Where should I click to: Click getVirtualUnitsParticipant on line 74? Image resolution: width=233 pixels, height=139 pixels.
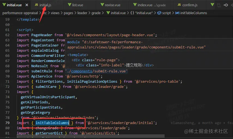(48, 97)
